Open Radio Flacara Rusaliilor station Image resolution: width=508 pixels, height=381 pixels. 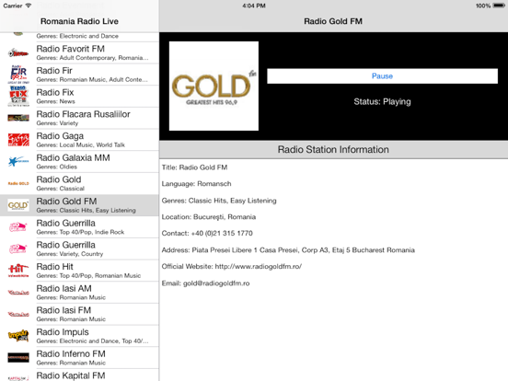pyautogui.click(x=79, y=118)
